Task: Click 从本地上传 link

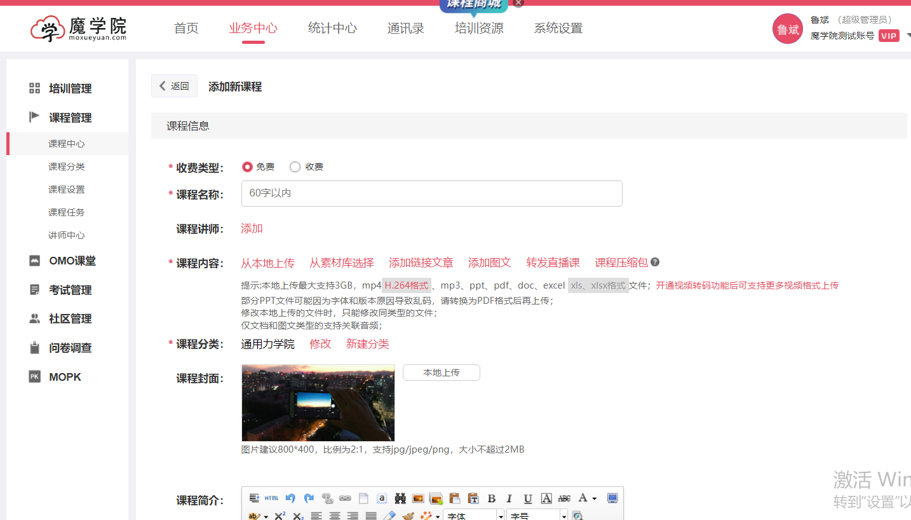Action: click(x=267, y=263)
